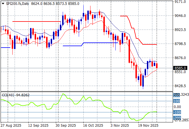
Task: Select the 8923.5 price axis label
Action: (x=180, y=30)
